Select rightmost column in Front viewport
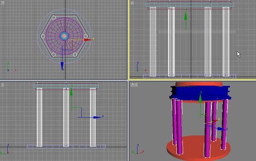 click(226, 42)
